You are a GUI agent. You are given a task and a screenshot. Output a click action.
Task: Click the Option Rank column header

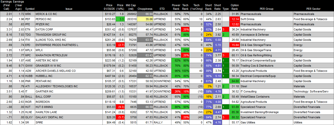point(235,7)
